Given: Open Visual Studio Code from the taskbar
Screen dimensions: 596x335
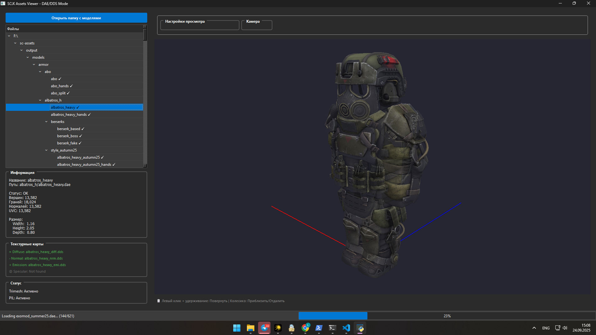Looking at the screenshot, I should (x=346, y=328).
